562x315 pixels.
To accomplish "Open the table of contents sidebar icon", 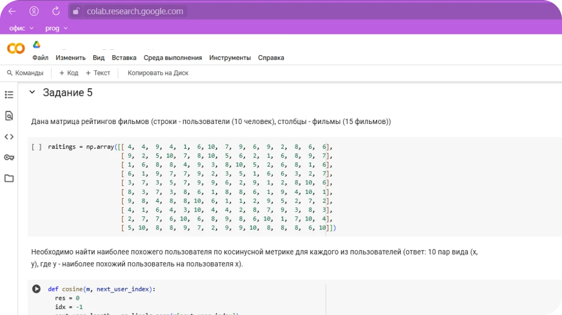I will [9, 94].
